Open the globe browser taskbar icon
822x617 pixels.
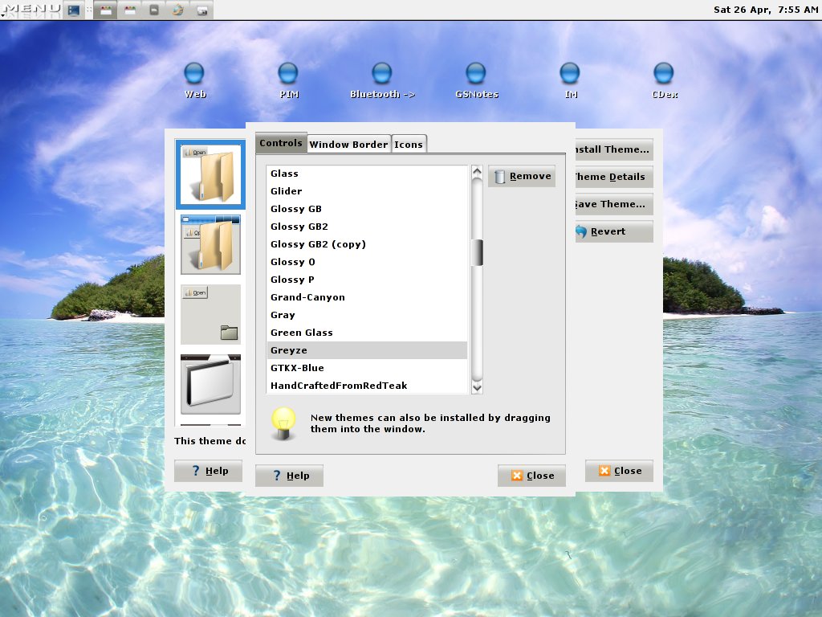coord(177,10)
